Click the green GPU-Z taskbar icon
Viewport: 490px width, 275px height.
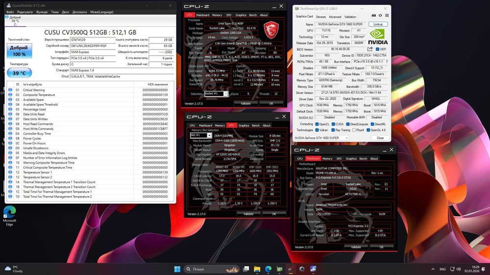click(x=279, y=269)
